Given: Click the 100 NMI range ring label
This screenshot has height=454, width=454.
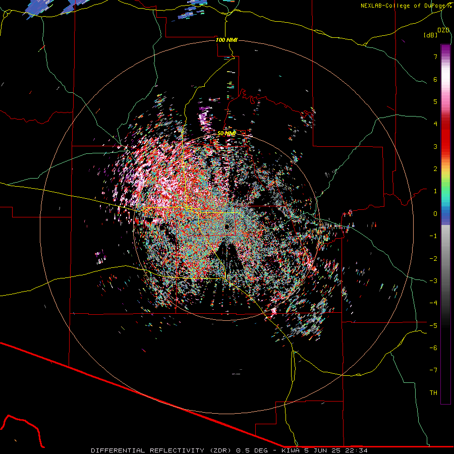Looking at the screenshot, I should point(226,40).
